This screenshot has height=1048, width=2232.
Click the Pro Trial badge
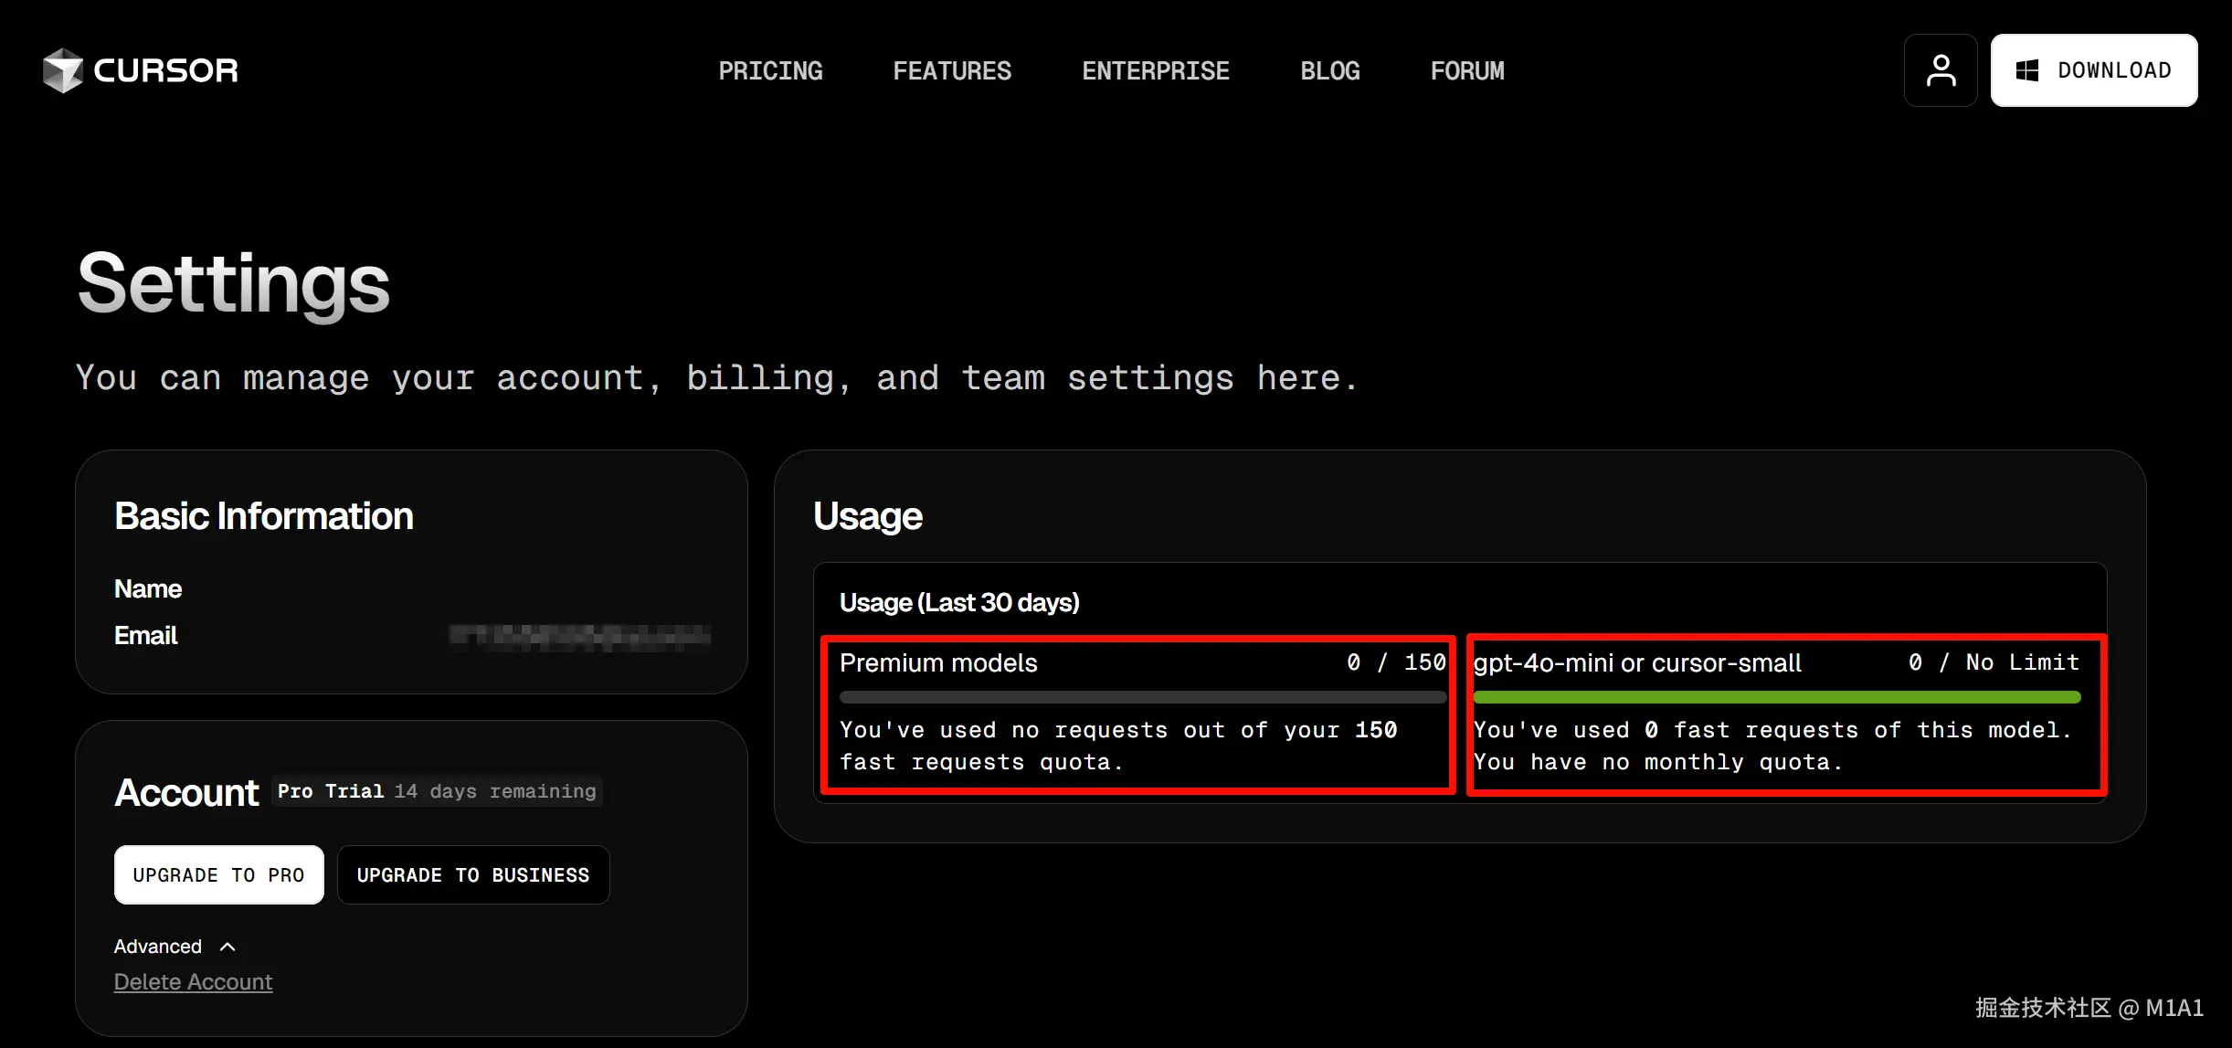[331, 791]
